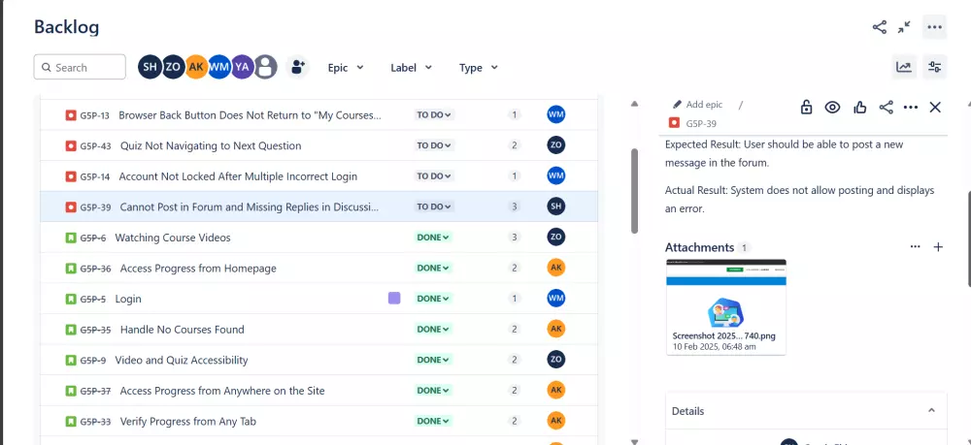This screenshot has height=445, width=971.
Task: Select issue Watching Course Videos
Action: (173, 238)
